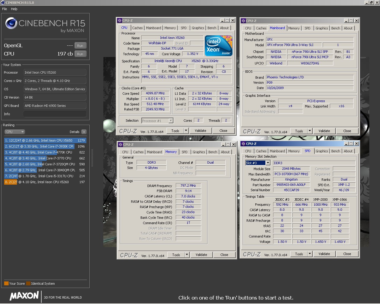Select Memory tab in Mainboard window

pyautogui.click(x=294, y=28)
